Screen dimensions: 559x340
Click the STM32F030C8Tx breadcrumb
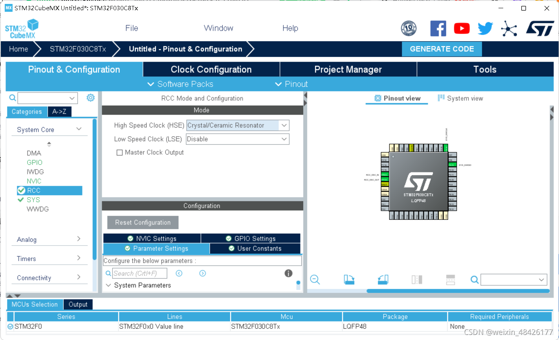pos(78,49)
